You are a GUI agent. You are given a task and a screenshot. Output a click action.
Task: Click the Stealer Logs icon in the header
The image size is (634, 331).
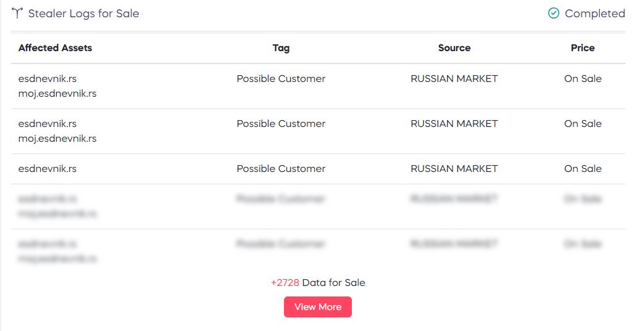(17, 13)
